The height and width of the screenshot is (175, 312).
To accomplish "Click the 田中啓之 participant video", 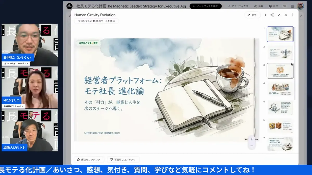I will tap(30, 45).
